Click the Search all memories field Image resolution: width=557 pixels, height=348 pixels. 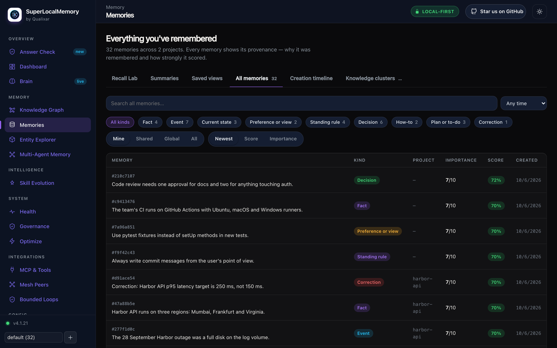(301, 103)
